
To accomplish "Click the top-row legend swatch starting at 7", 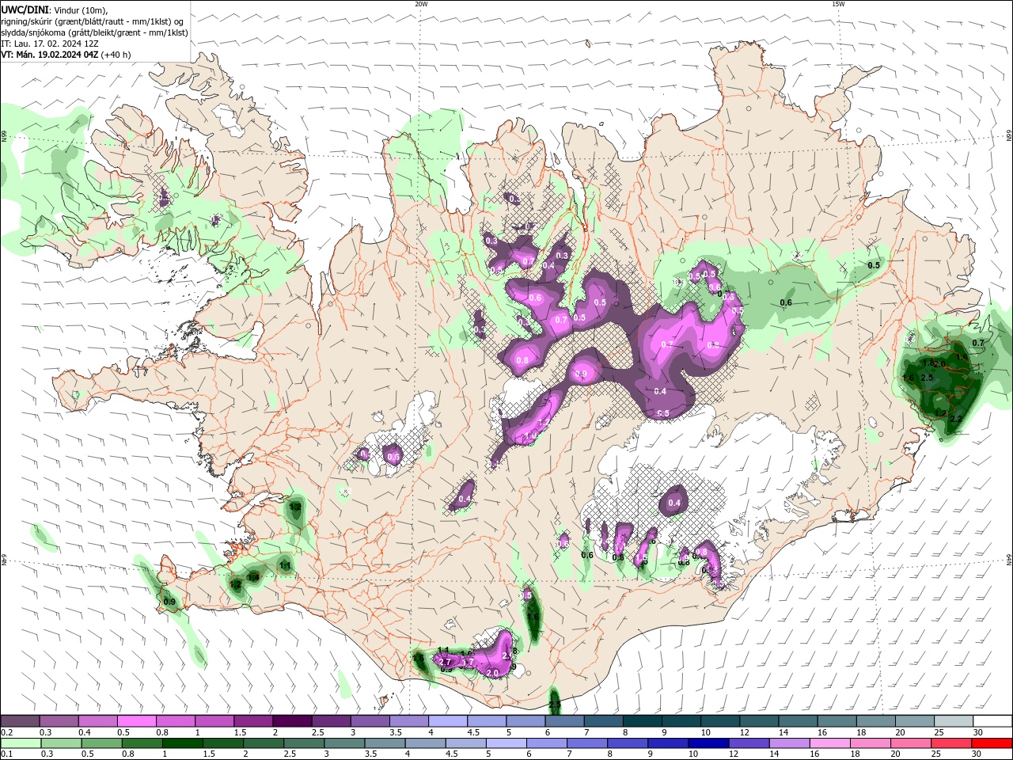I will point(604,721).
